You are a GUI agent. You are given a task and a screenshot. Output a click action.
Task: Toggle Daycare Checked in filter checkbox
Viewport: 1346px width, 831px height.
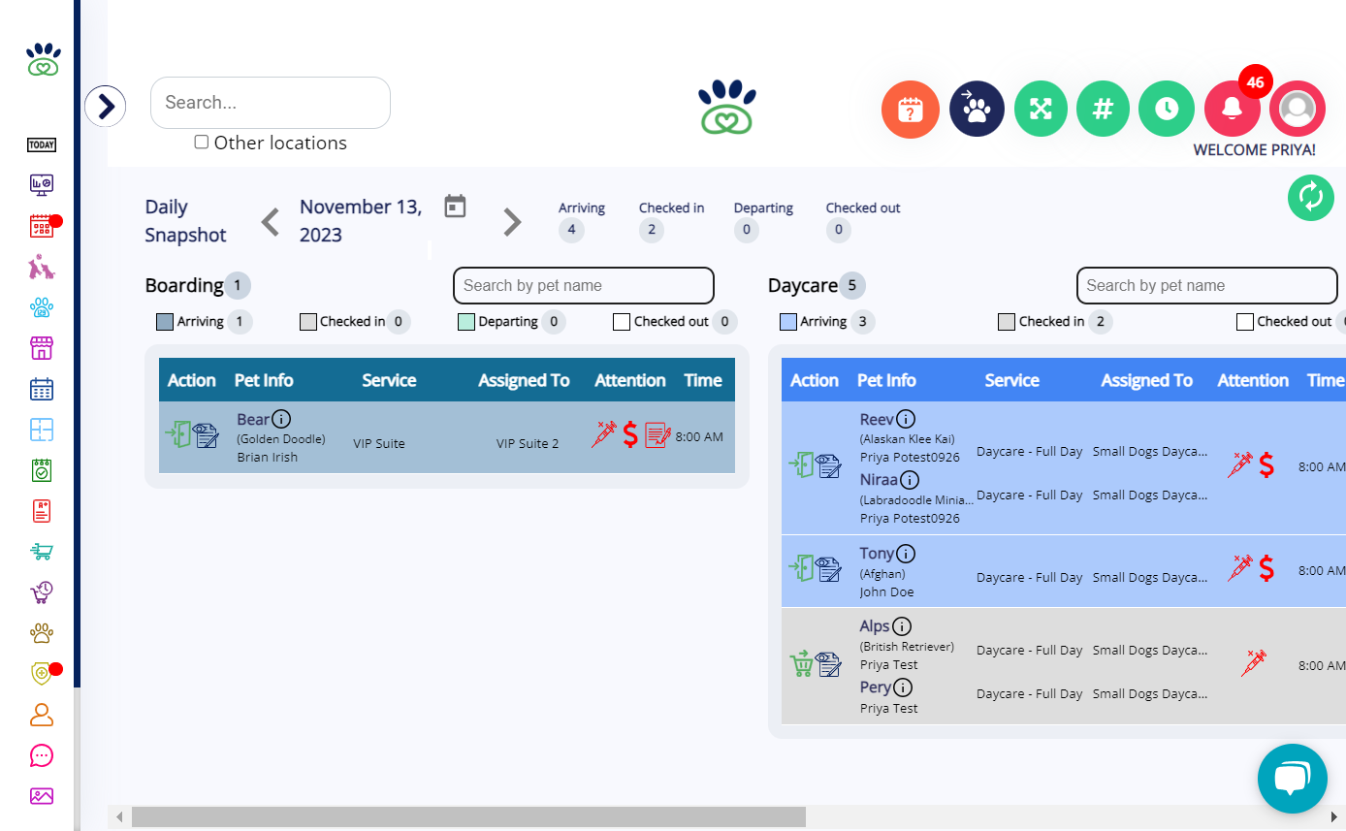[x=1007, y=322]
